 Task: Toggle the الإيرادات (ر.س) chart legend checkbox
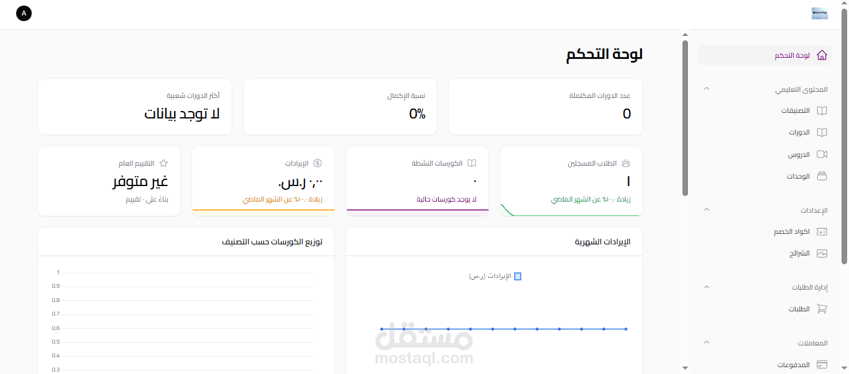coord(518,276)
